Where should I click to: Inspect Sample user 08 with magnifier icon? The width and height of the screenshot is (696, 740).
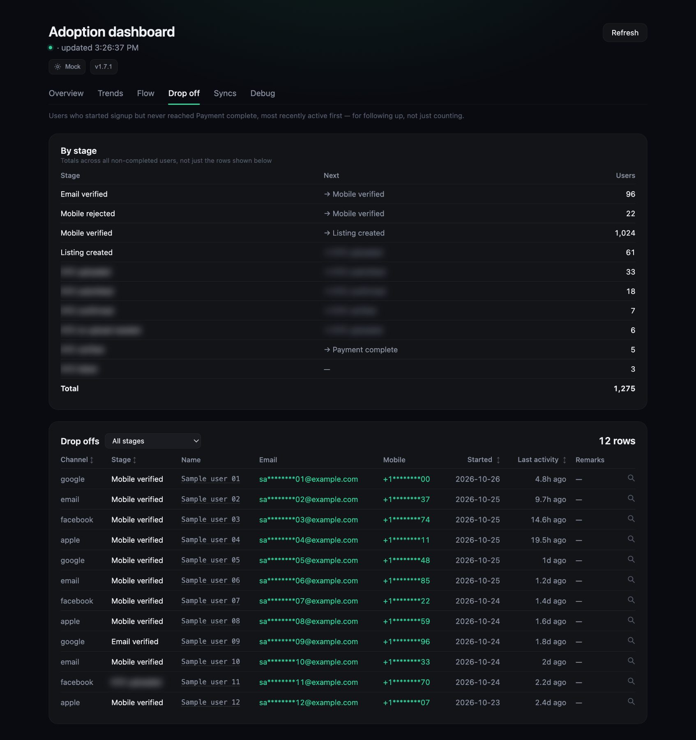pos(631,620)
